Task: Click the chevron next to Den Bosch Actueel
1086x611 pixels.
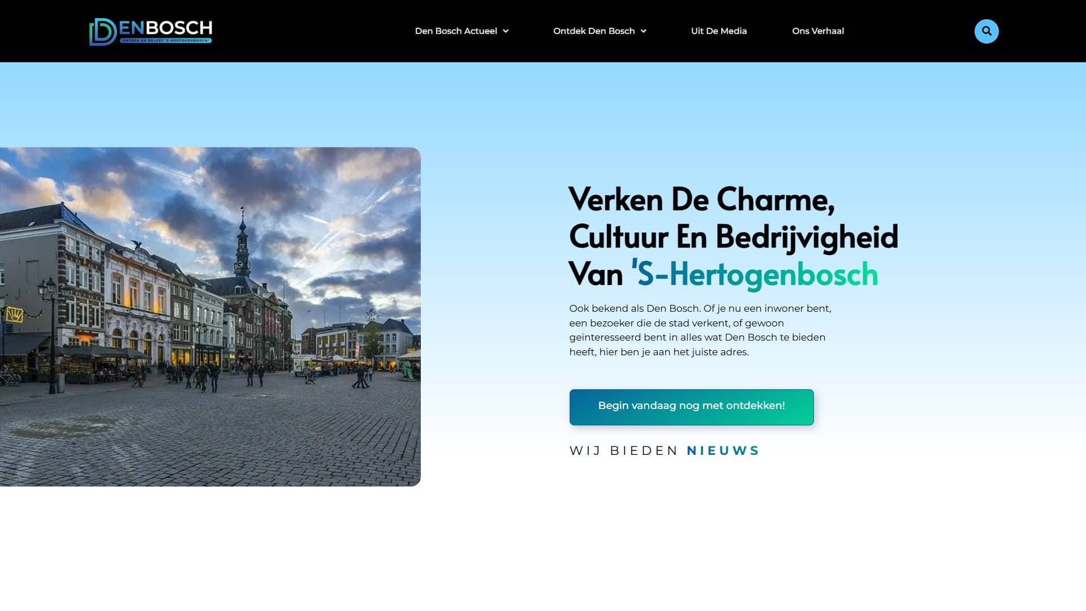Action: 506,32
